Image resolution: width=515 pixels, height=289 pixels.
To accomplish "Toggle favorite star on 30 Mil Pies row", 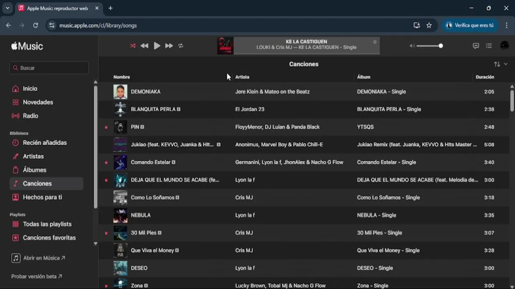I will (106, 233).
